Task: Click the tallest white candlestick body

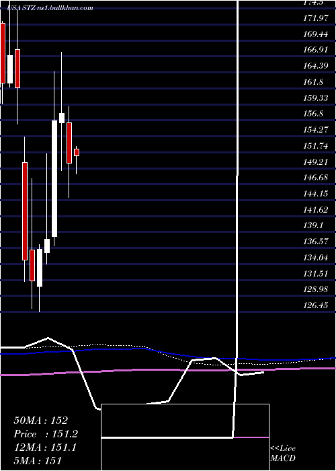Action: pos(54,179)
